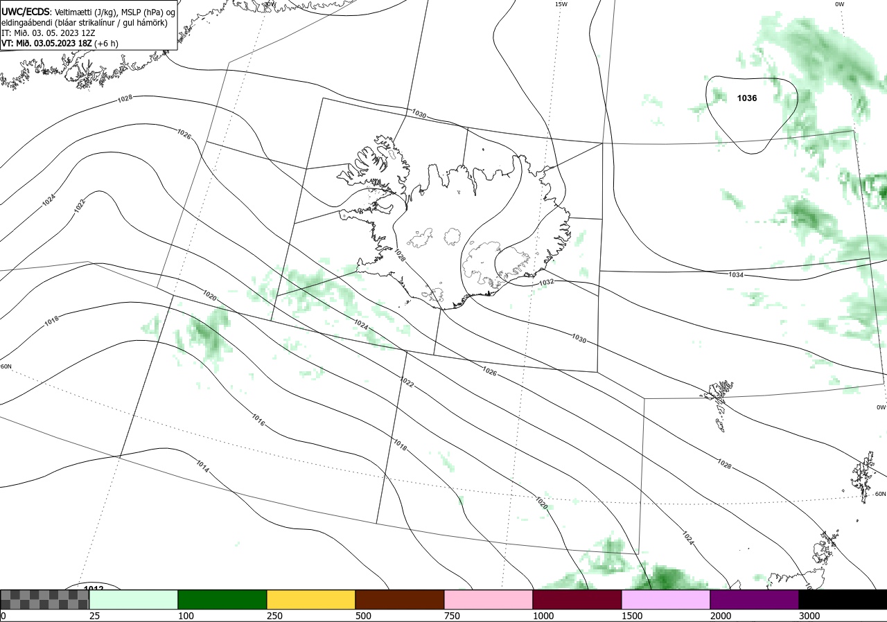Select the brown 500–750 legend swatch
The height and width of the screenshot is (622, 887).
click(400, 599)
